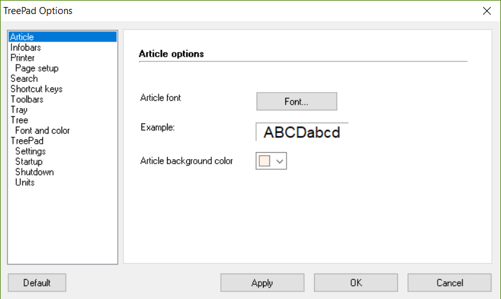Select Infobars in the options list
This screenshot has width=501, height=299.
(x=26, y=47)
